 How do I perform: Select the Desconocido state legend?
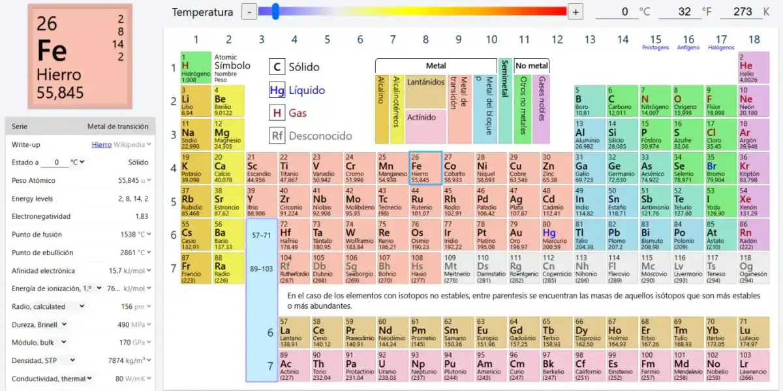311,136
